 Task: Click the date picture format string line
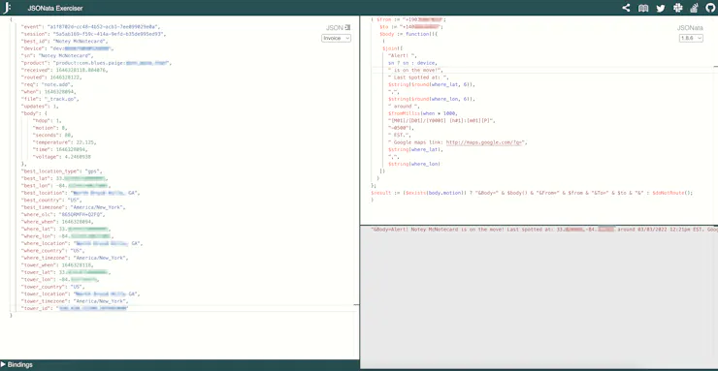[441, 121]
